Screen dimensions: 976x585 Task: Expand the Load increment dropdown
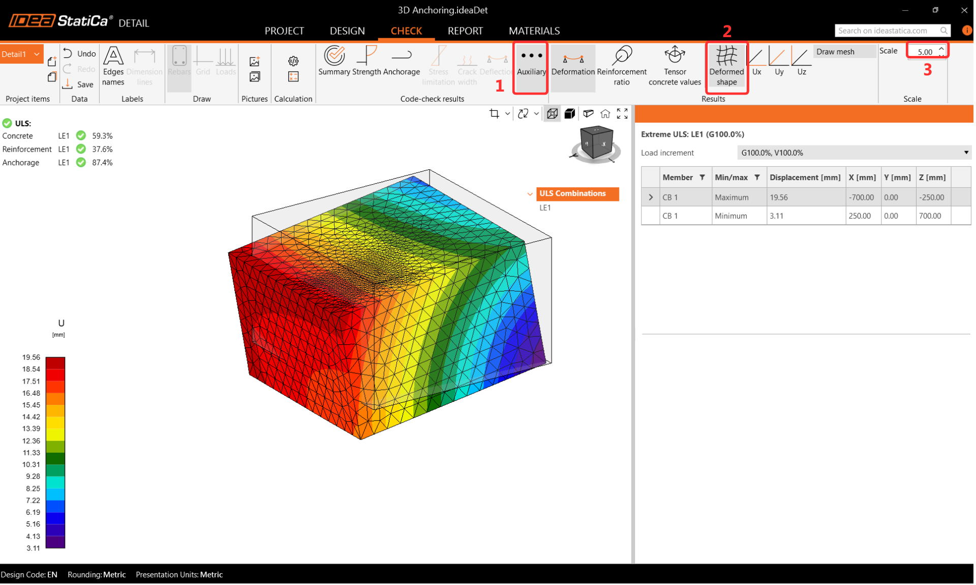click(x=966, y=153)
